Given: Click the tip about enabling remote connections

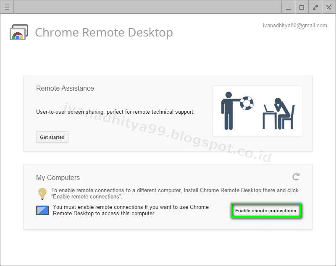Looking at the screenshot, I should (175, 193).
